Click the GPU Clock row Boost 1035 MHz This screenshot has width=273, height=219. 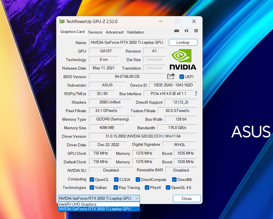point(185,153)
